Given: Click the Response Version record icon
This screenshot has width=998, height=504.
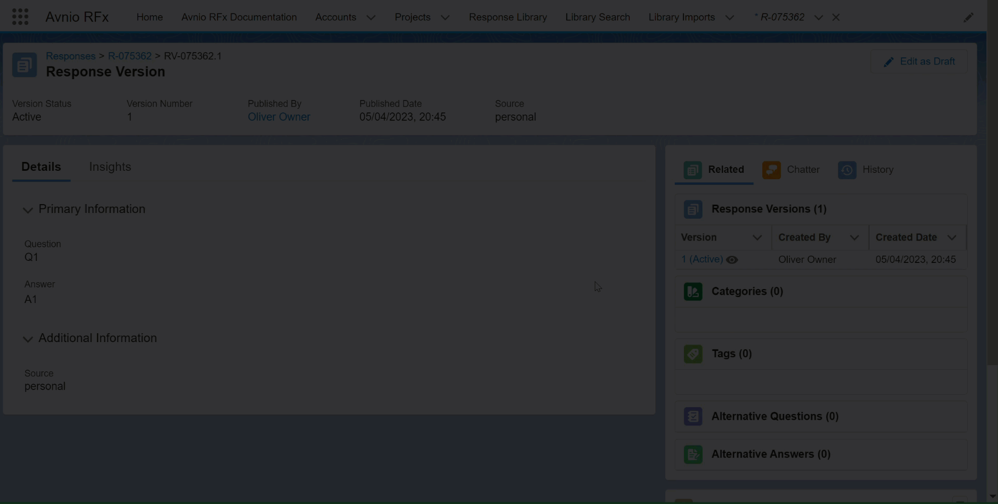Looking at the screenshot, I should pos(25,65).
